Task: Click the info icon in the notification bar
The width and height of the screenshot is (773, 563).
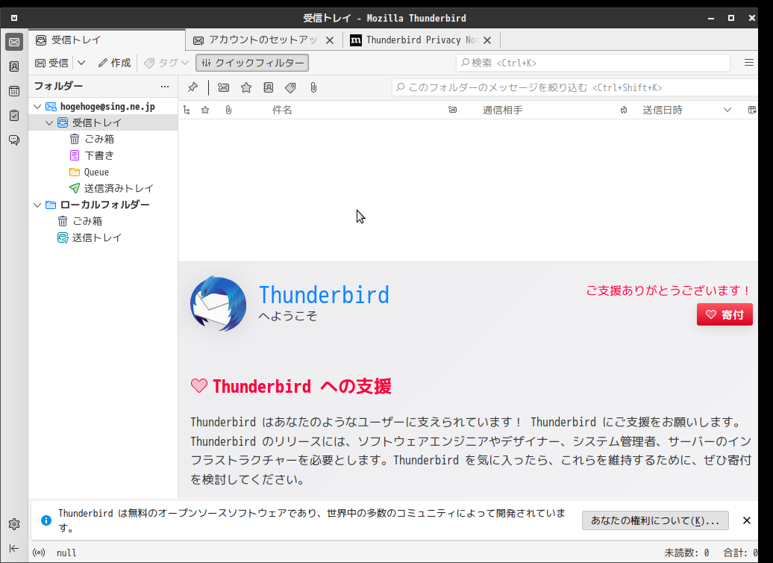Action: point(46,520)
